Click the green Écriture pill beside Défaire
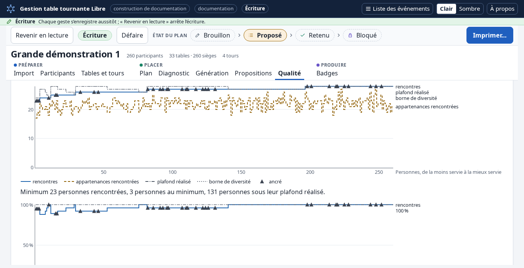Screen dimensions: 524x268 pos(95,35)
